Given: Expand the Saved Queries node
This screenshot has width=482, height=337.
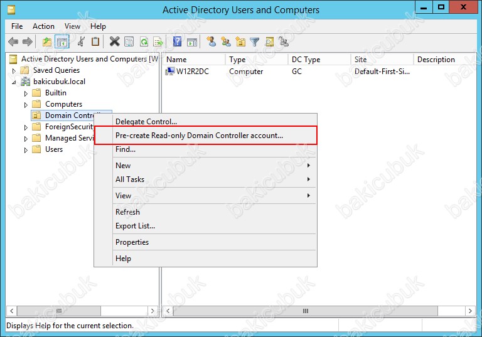Looking at the screenshot, I should (14, 71).
